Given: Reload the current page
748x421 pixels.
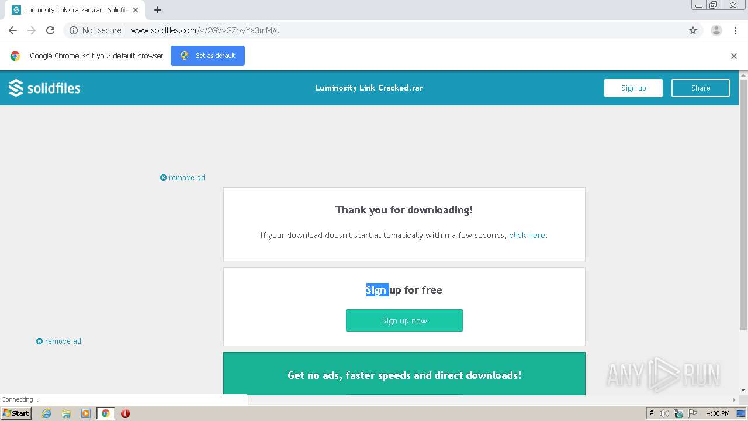Looking at the screenshot, I should click(50, 30).
